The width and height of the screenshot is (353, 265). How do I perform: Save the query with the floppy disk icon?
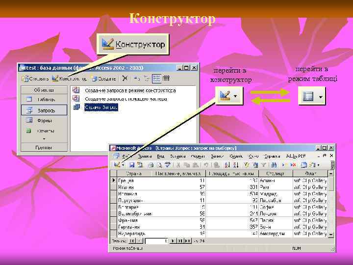pos(132,165)
